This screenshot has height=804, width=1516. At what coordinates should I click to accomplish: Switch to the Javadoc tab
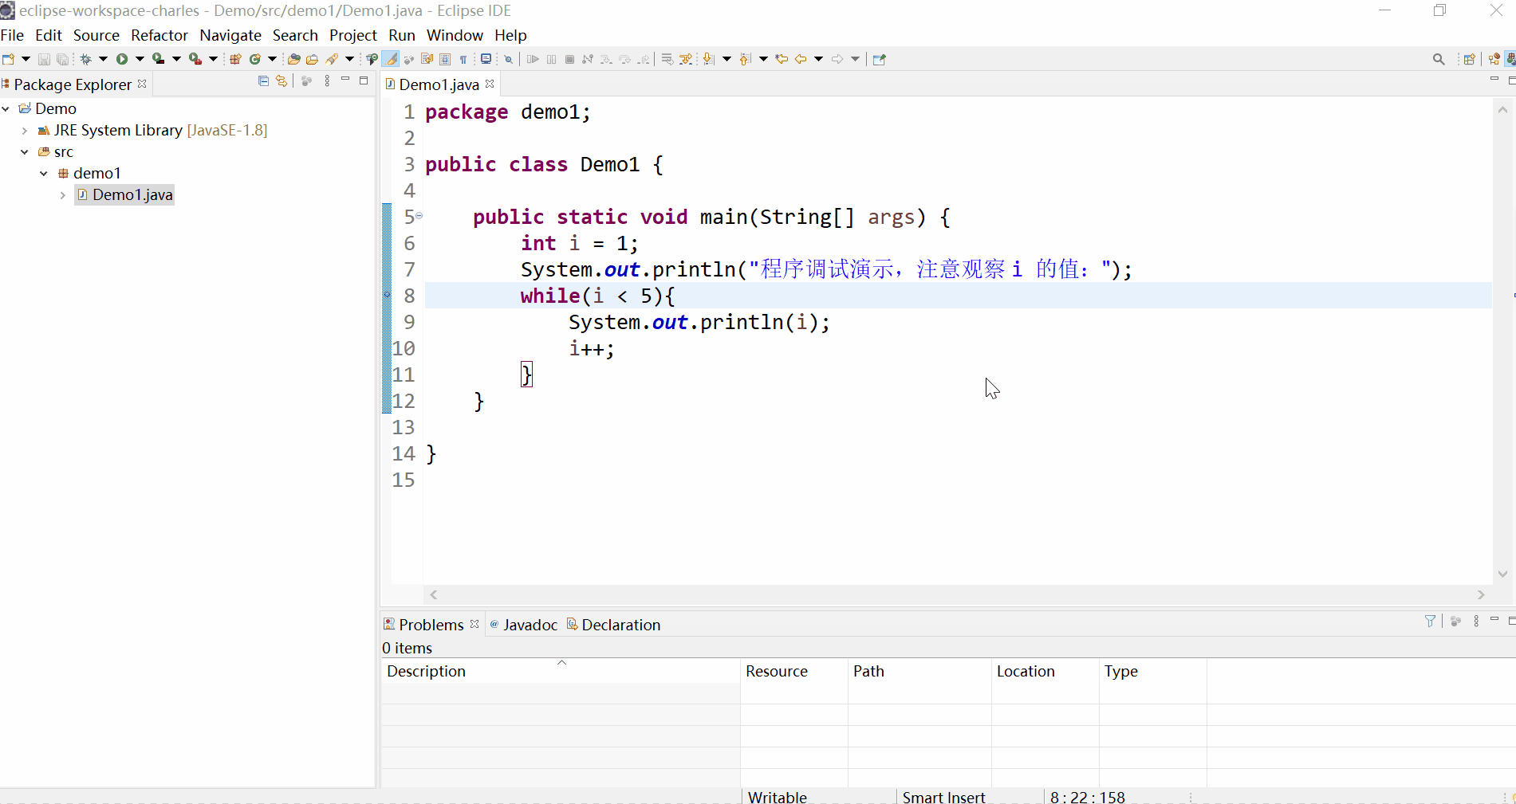pos(530,625)
